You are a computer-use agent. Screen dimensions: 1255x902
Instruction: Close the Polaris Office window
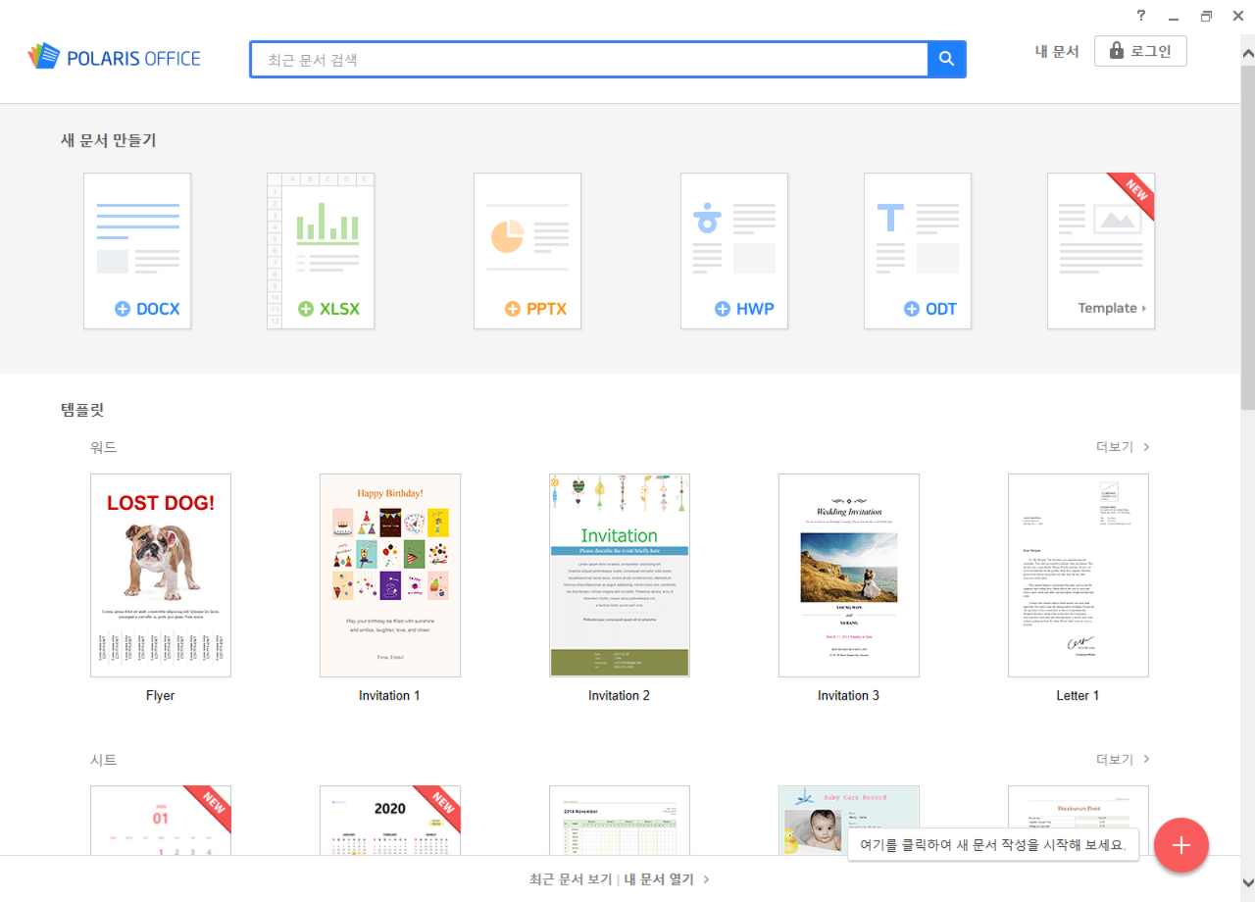[1237, 17]
